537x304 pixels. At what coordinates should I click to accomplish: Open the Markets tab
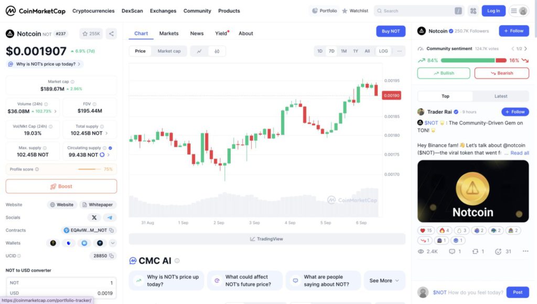click(x=169, y=34)
